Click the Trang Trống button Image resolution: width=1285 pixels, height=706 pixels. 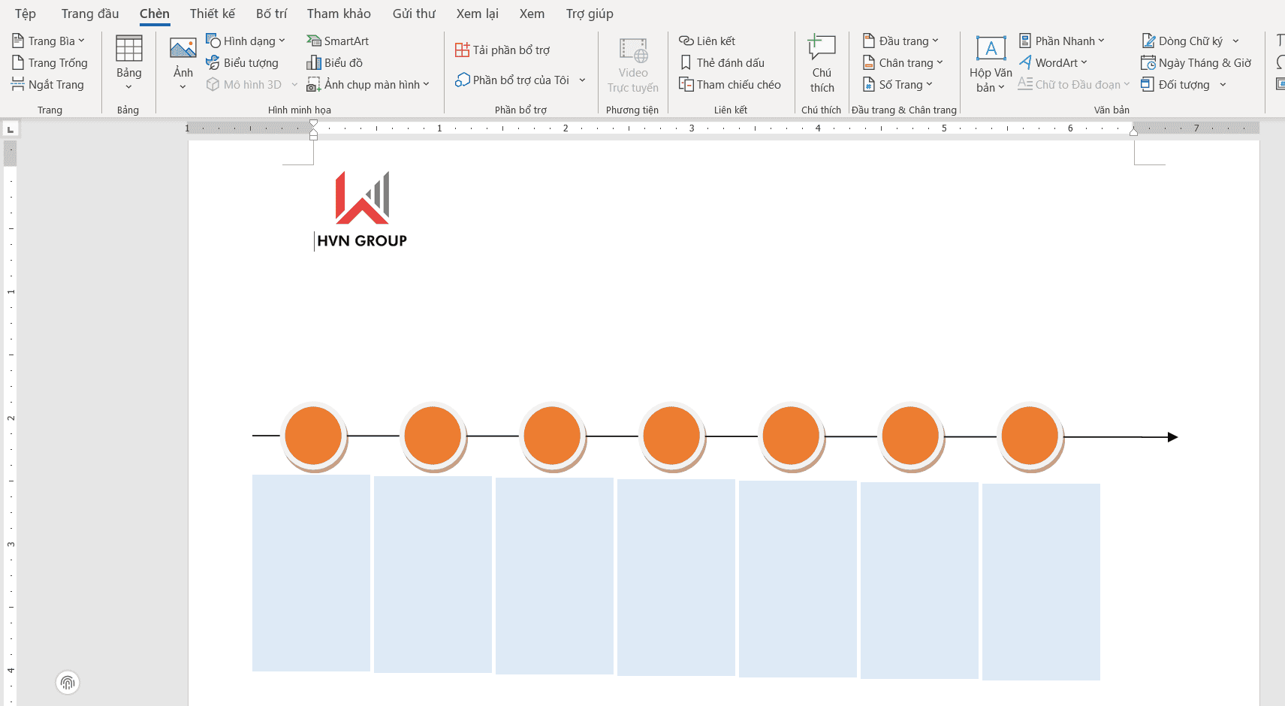50,63
